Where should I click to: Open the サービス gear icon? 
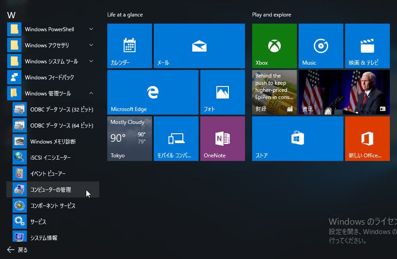[20, 222]
